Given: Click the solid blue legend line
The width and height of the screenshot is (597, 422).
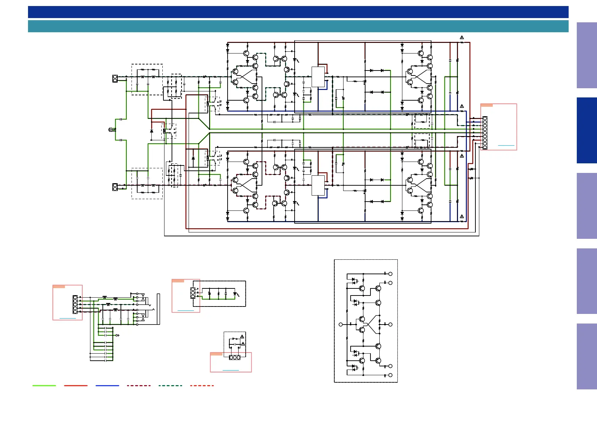Looking at the screenshot, I should click(x=107, y=386).
